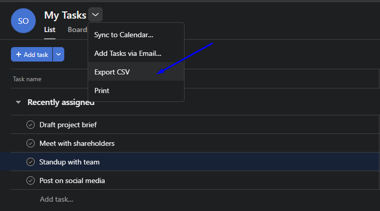Select Sync to Calendar menu option
This screenshot has height=211, width=380.
coord(123,35)
